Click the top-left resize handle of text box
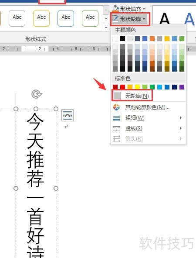The height and width of the screenshot is (258, 196). 16,109
